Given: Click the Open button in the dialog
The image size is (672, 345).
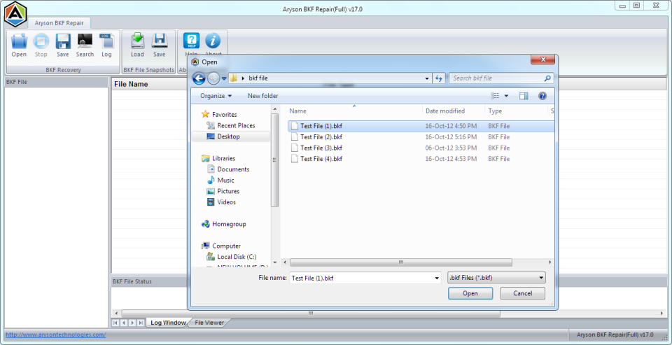Looking at the screenshot, I should point(470,294).
